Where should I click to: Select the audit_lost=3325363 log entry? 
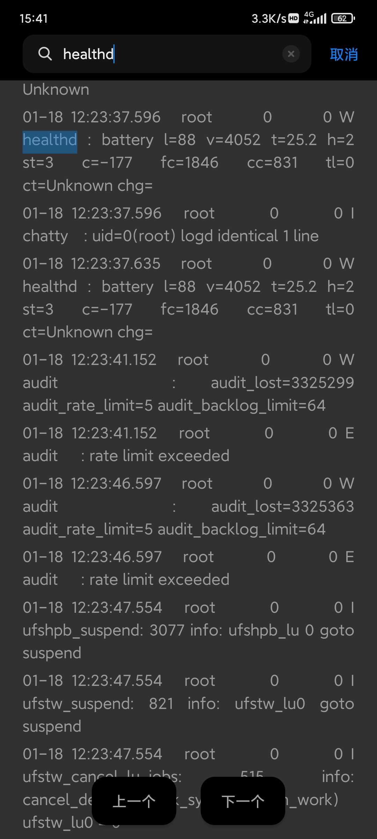(188, 506)
